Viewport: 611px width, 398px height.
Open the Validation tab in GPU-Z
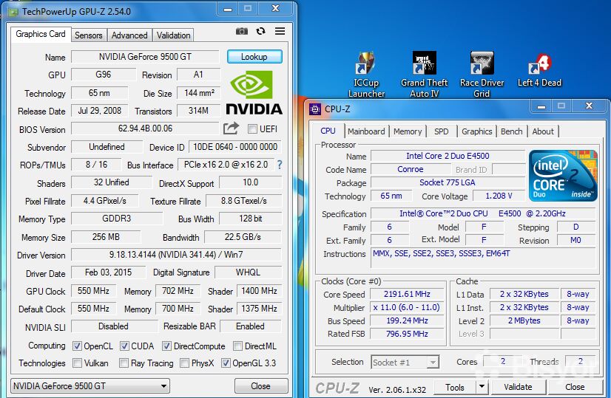coord(173,35)
